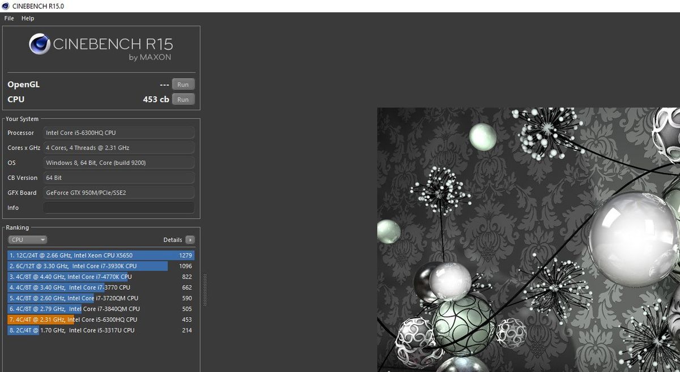
Task: Click the Cinebench logo sphere icon
Action: 40,45
